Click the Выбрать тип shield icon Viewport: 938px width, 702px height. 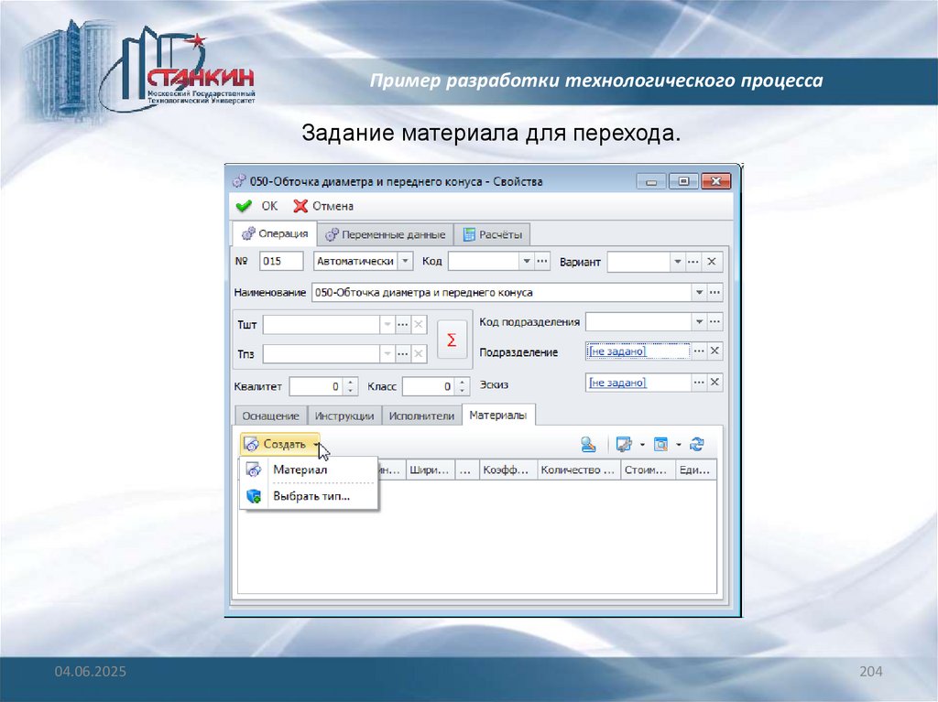coord(254,496)
